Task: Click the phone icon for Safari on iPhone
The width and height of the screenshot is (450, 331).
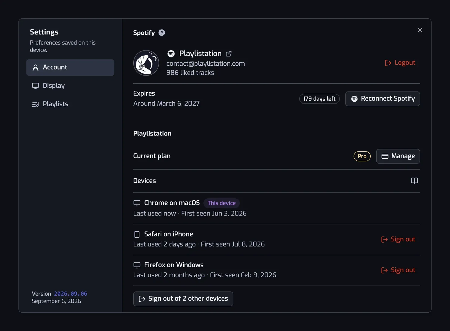Action: click(x=137, y=234)
